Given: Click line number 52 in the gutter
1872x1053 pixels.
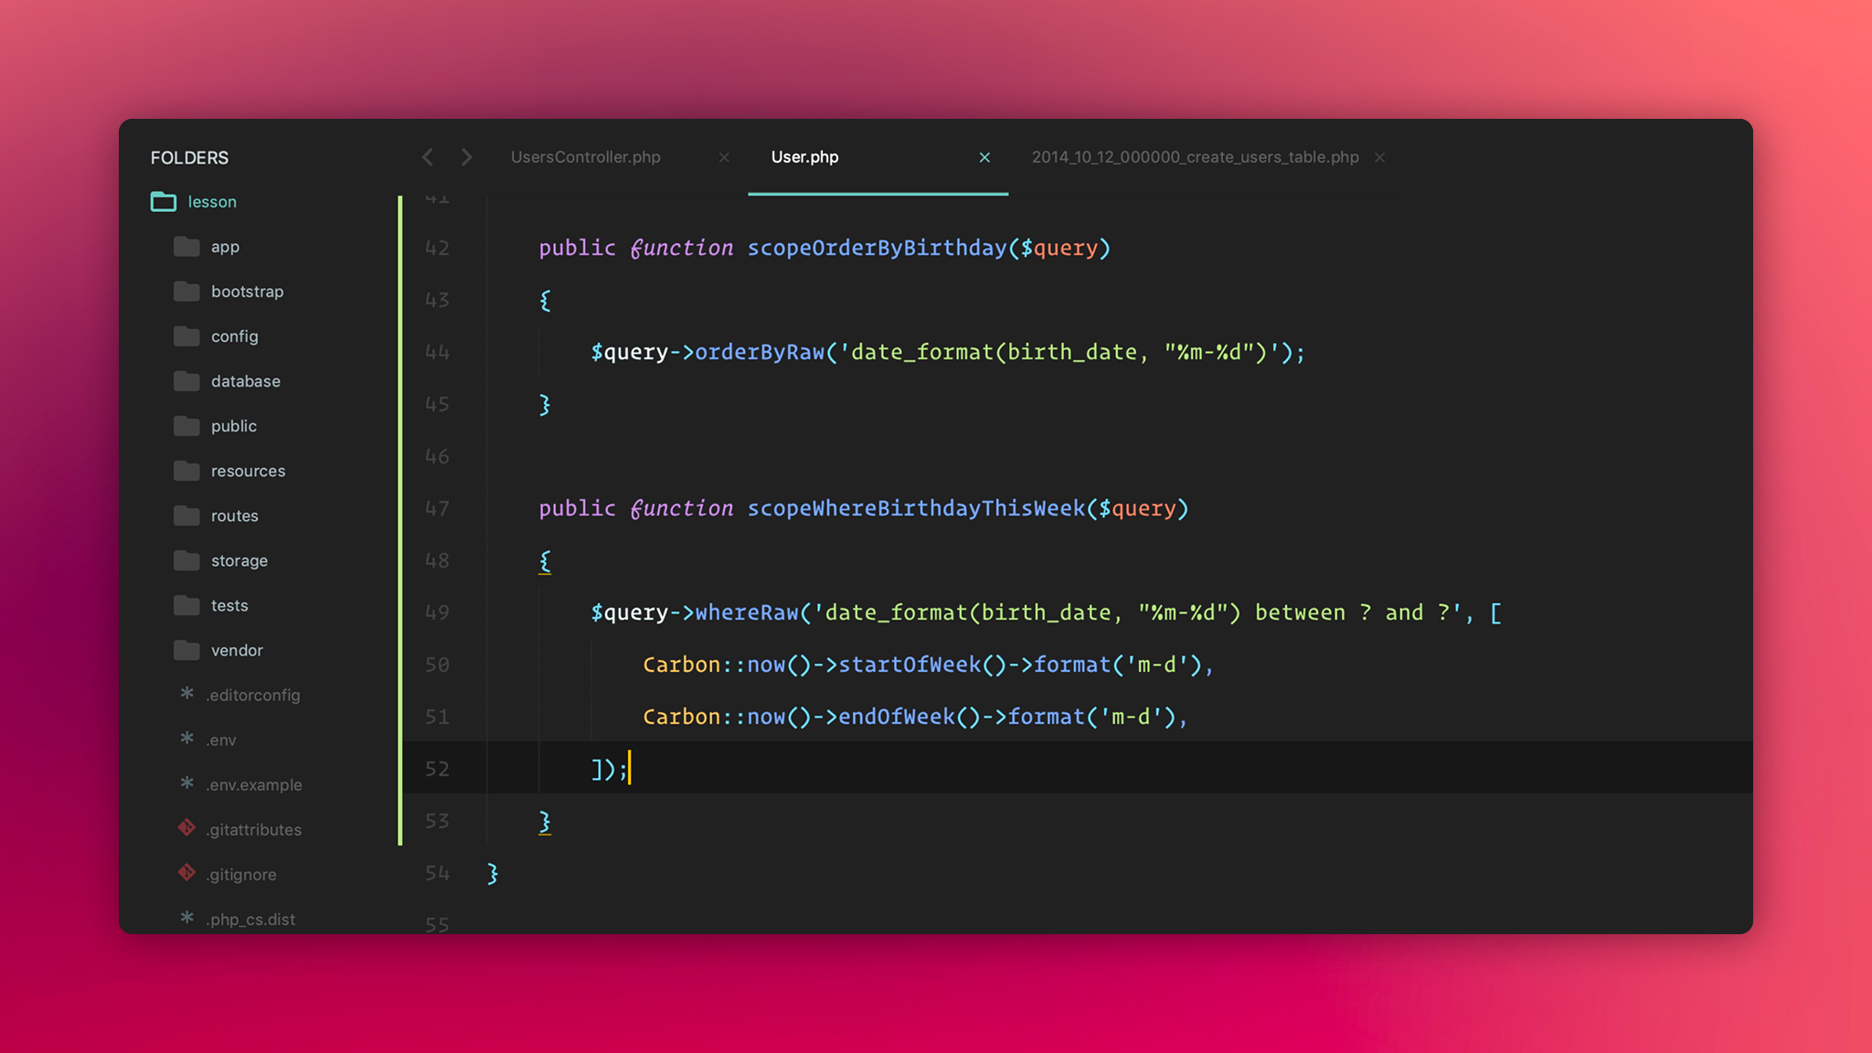Looking at the screenshot, I should pos(437,769).
